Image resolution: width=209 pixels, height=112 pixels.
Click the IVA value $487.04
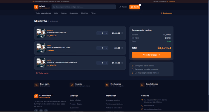(x=168, y=38)
